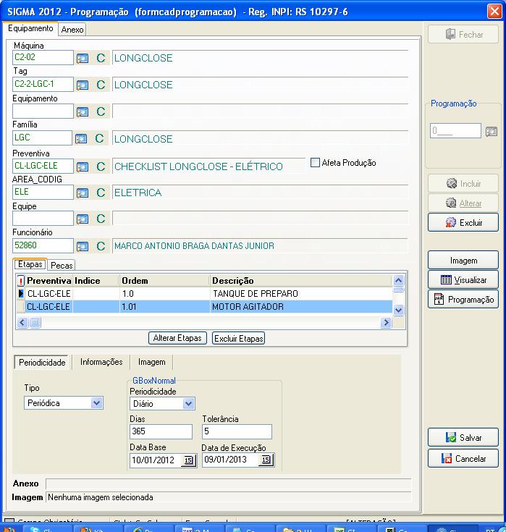Click the empty Equipe code field
Viewport: 506px width, 532px height.
pos(43,218)
